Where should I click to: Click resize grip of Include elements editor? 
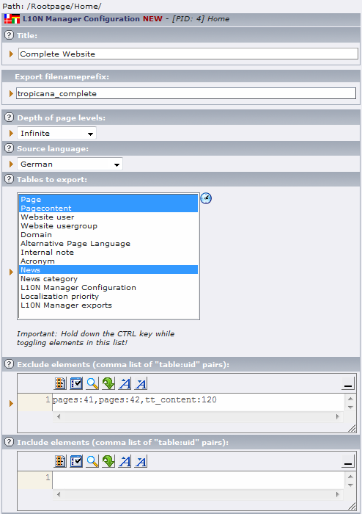pyautogui.click(x=352, y=506)
